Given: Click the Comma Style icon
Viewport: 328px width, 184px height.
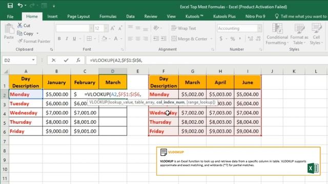Looking at the screenshot, I should pyautogui.click(x=240, y=39).
